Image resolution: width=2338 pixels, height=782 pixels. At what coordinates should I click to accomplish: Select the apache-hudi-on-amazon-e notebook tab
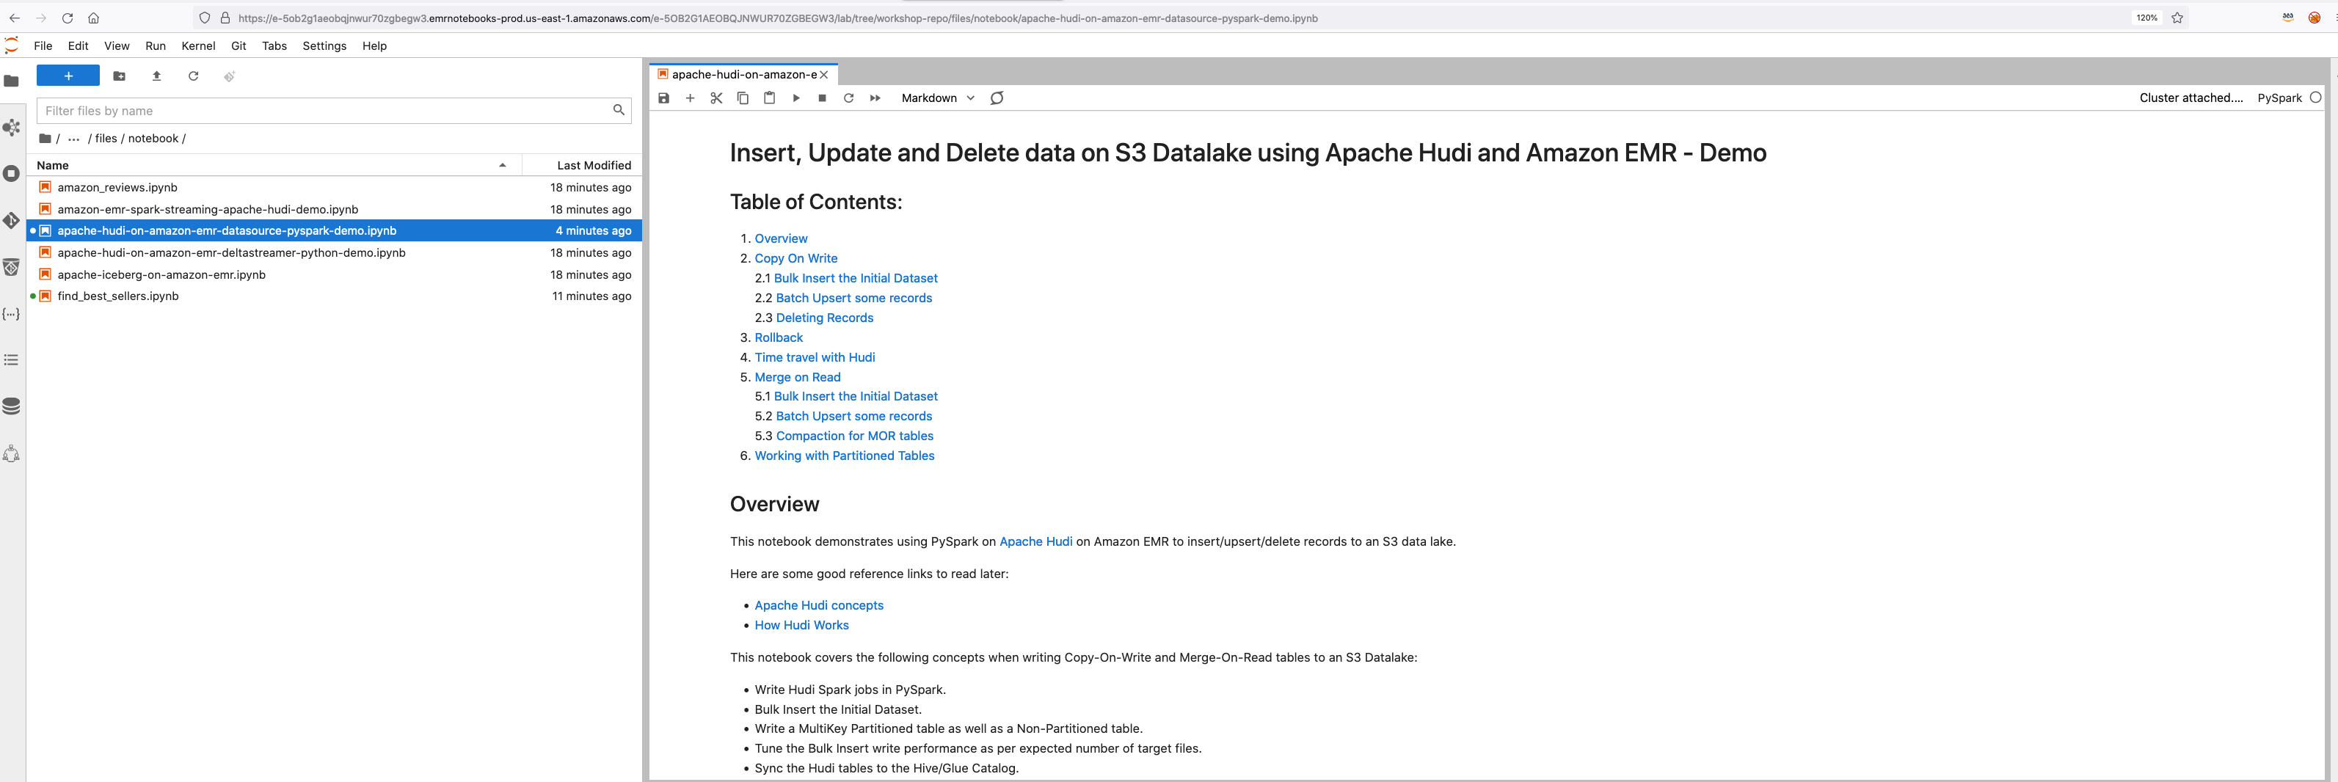pyautogui.click(x=743, y=74)
